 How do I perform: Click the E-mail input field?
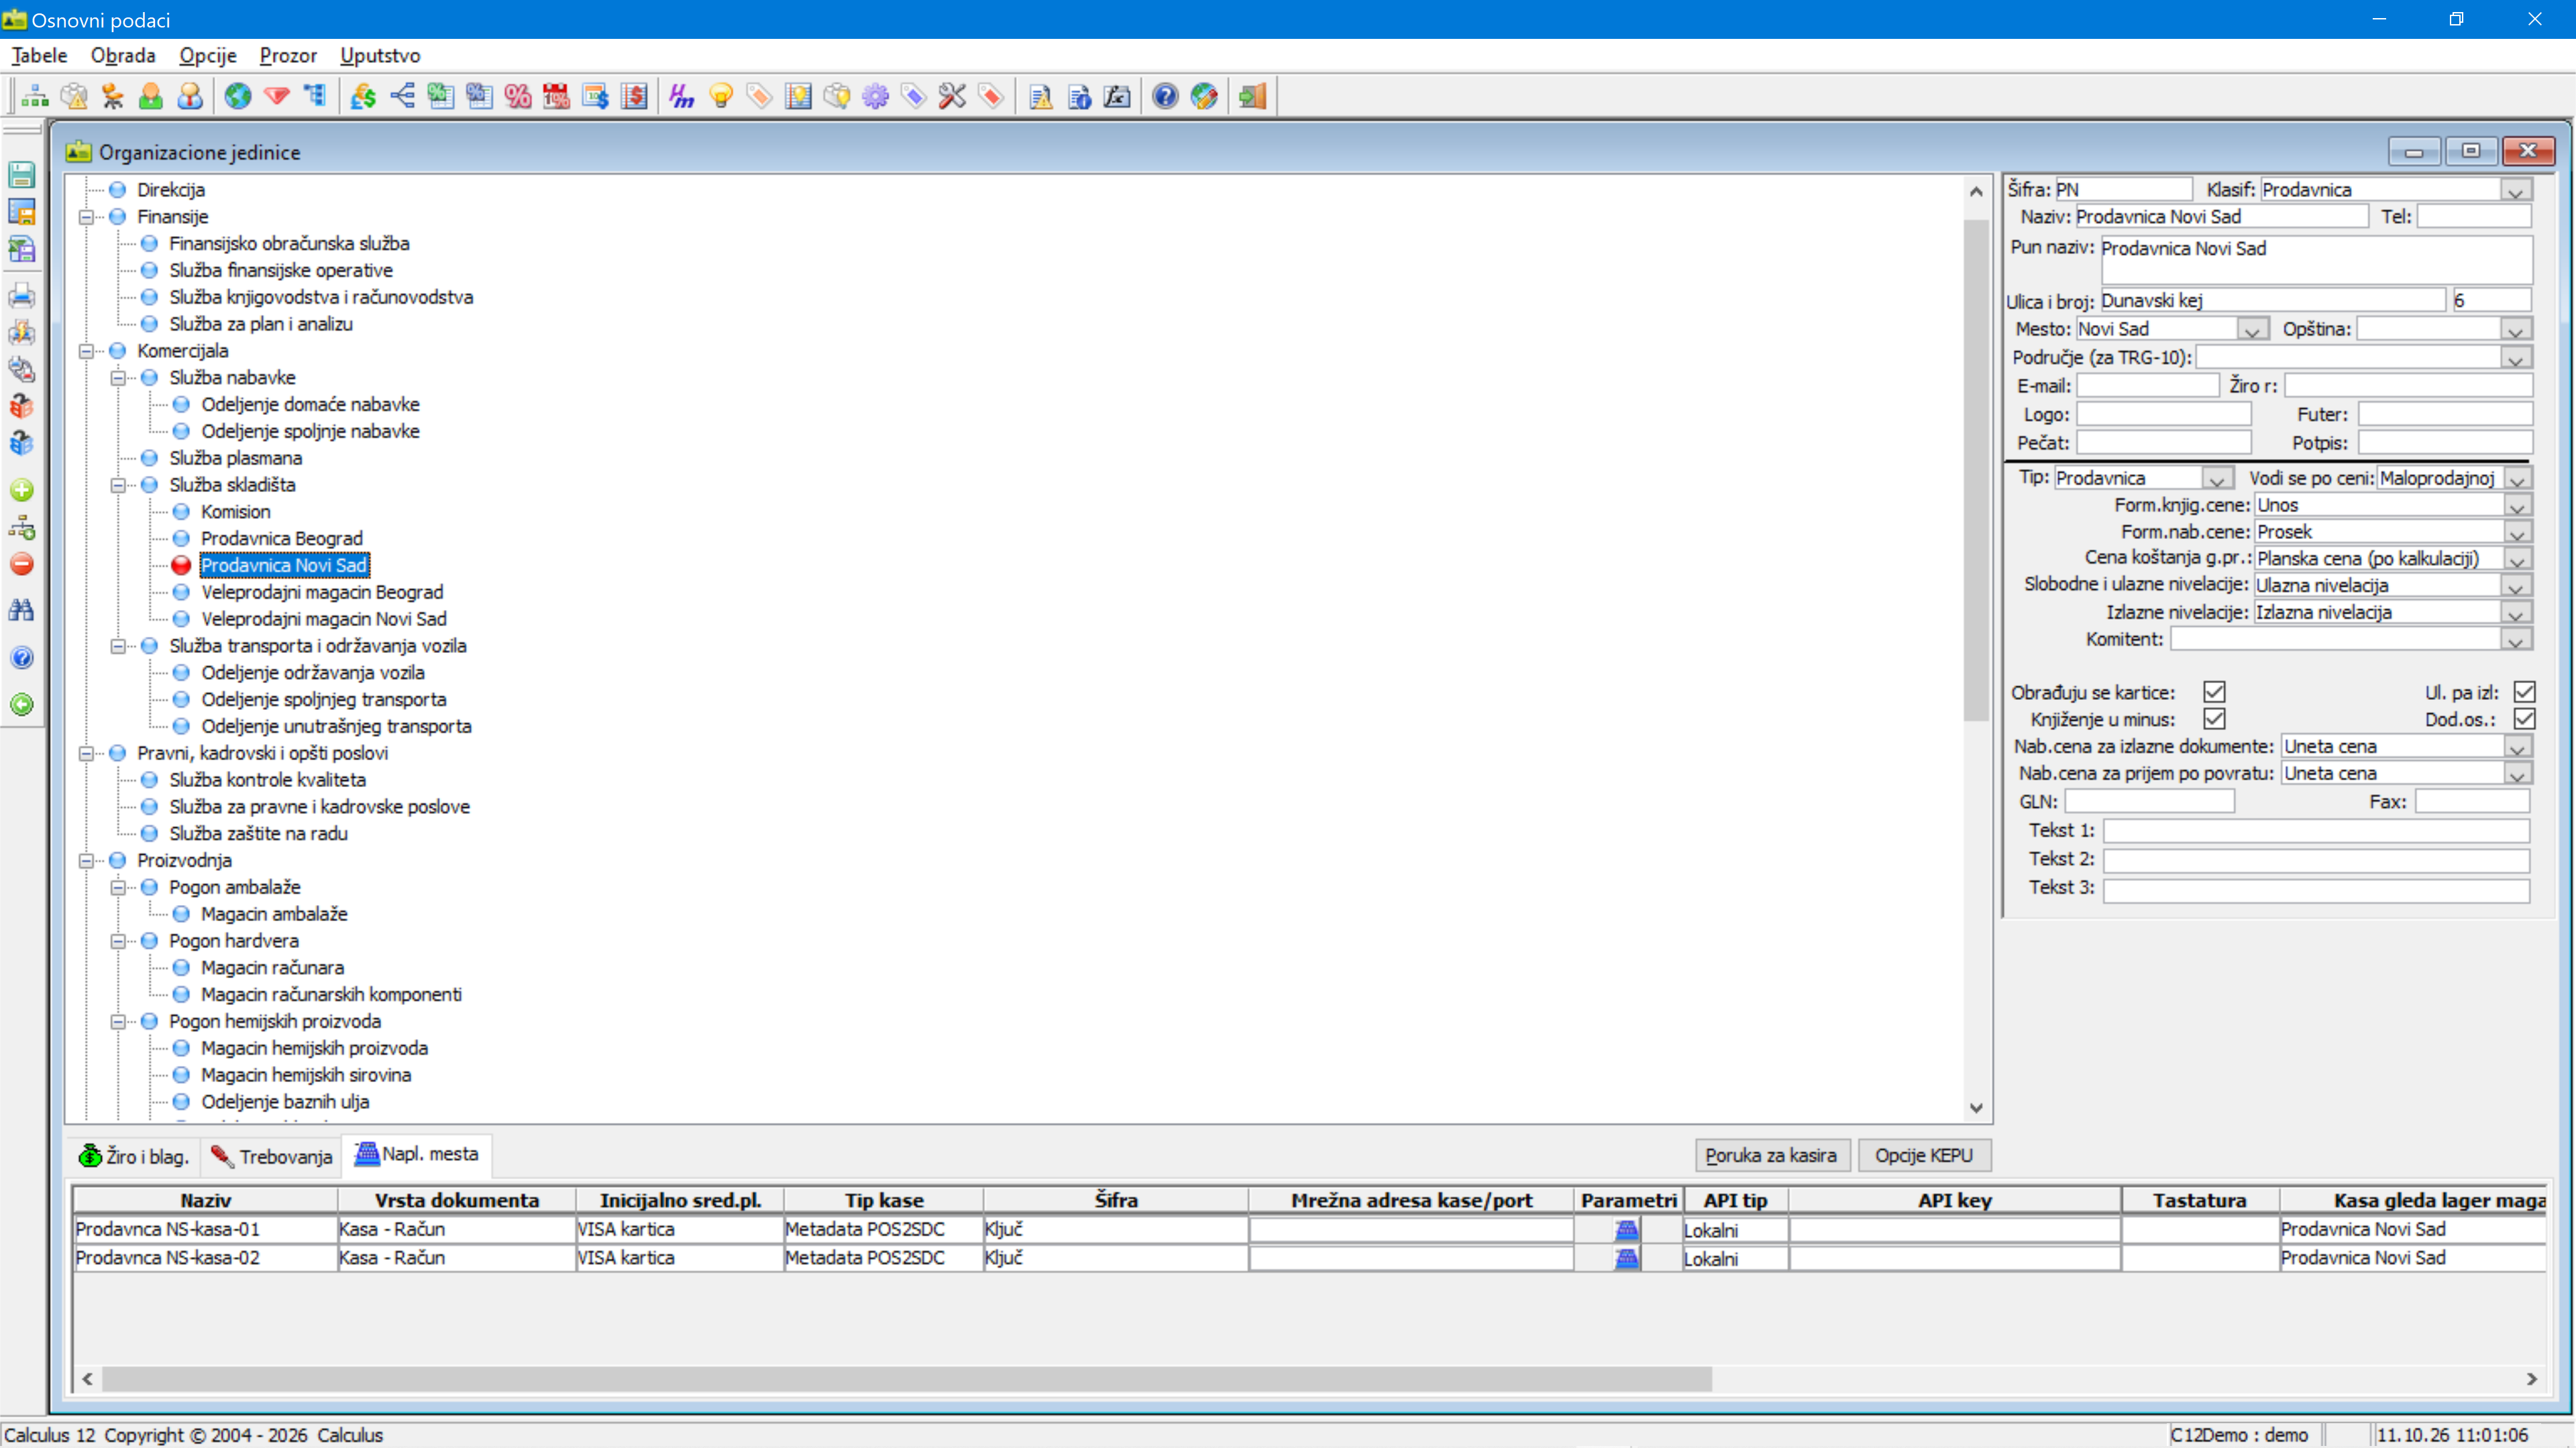2147,385
